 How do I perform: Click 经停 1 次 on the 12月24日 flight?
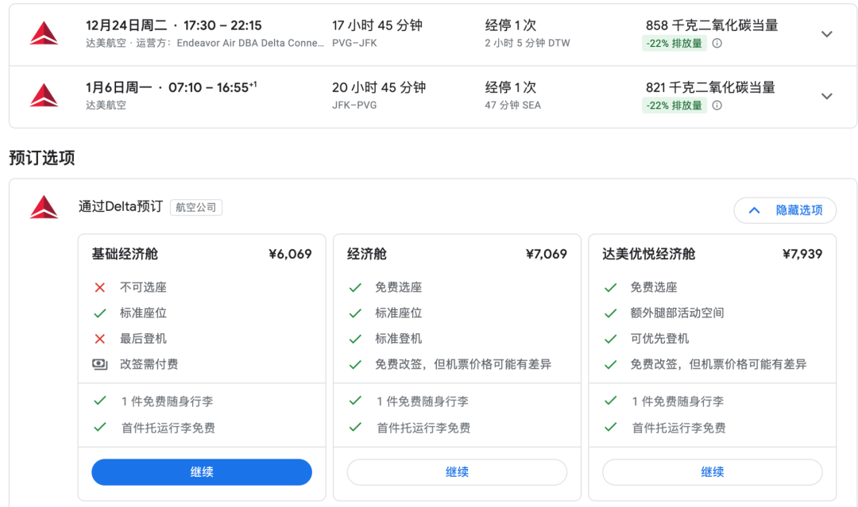pyautogui.click(x=511, y=25)
